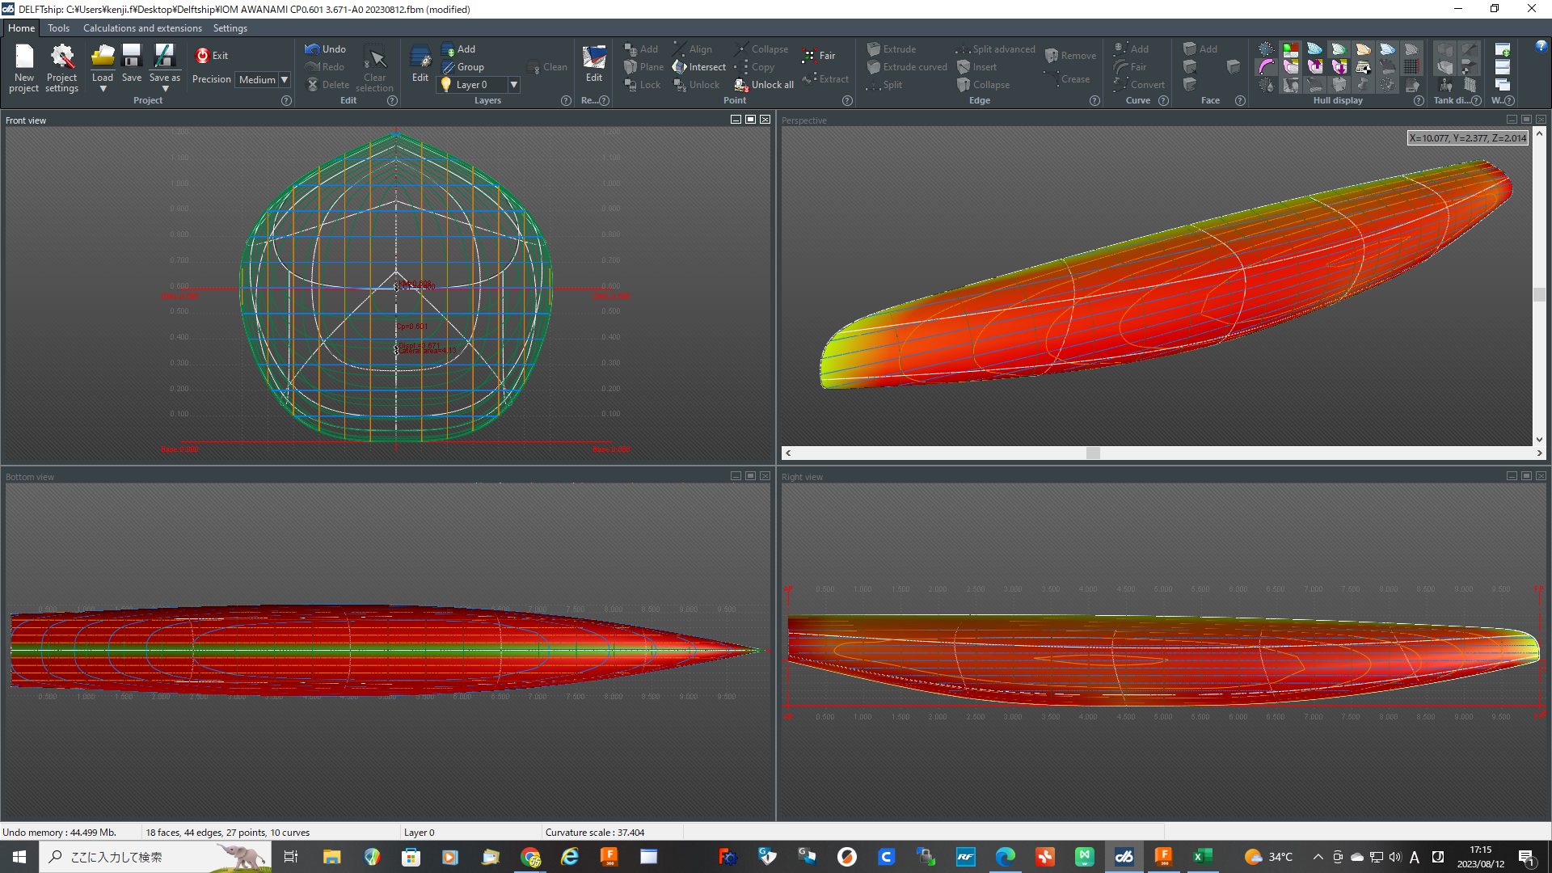Click the Intersect point icon
The image size is (1552, 873).
tap(680, 67)
